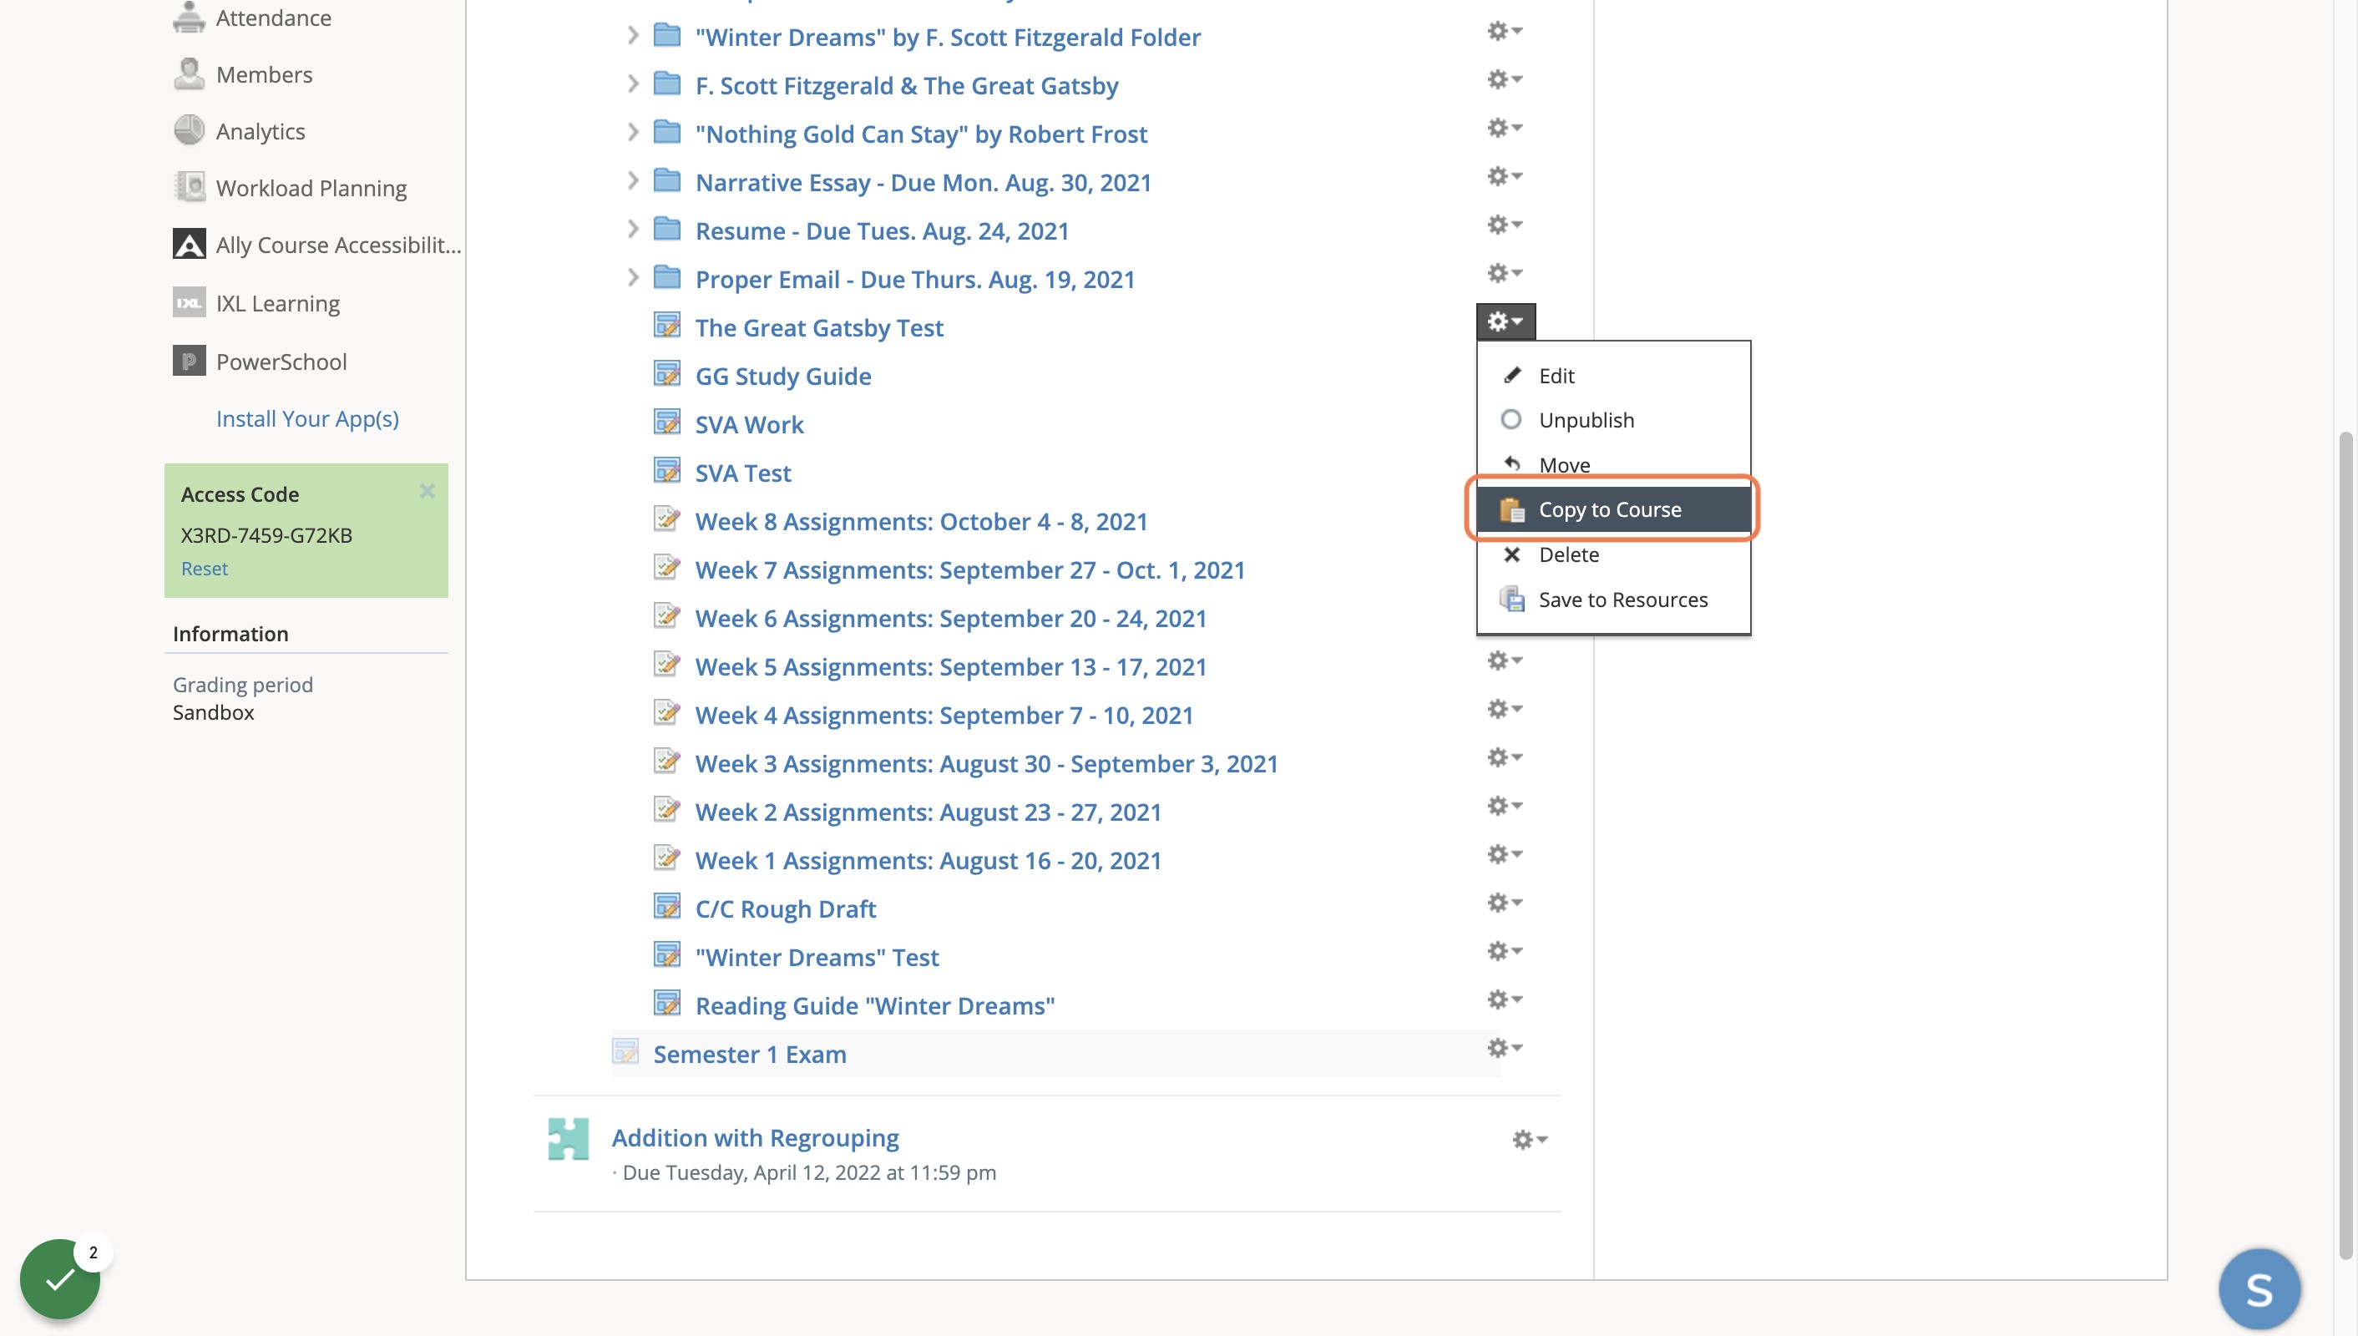Click the folder icon for Narrative Essay
Screen dimensions: 2358x1336
(x=667, y=180)
